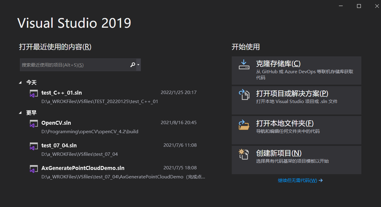
Task: Open the search filter dropdown arrow
Action: [138, 64]
